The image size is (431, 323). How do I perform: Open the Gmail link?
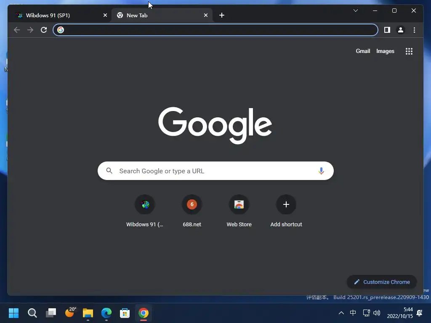(363, 51)
